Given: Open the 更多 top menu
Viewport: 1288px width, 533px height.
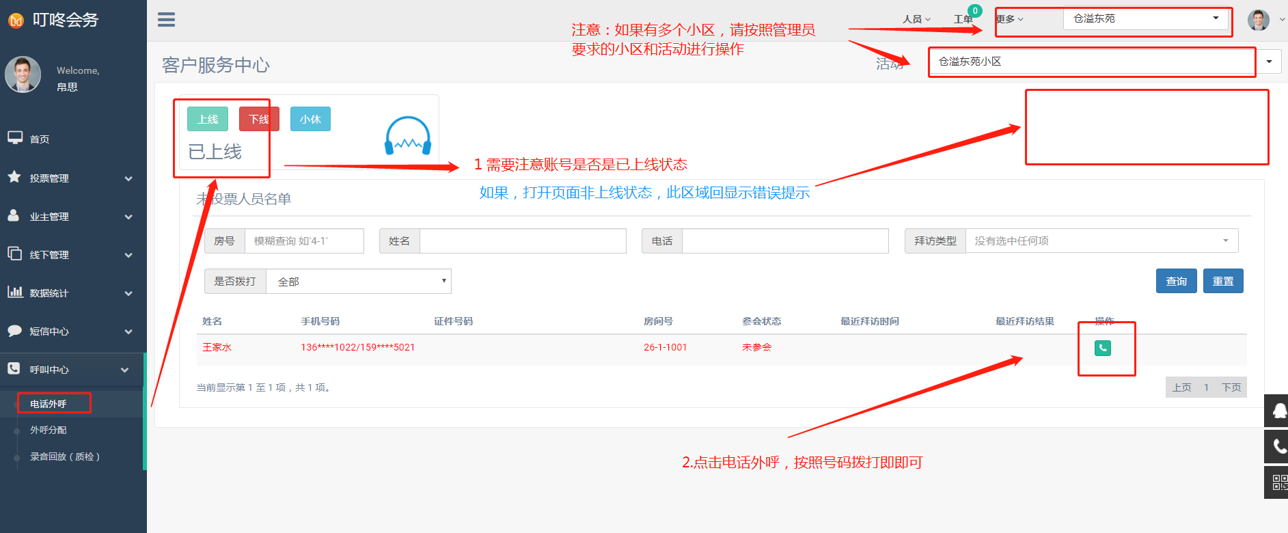Looking at the screenshot, I should 1009,19.
